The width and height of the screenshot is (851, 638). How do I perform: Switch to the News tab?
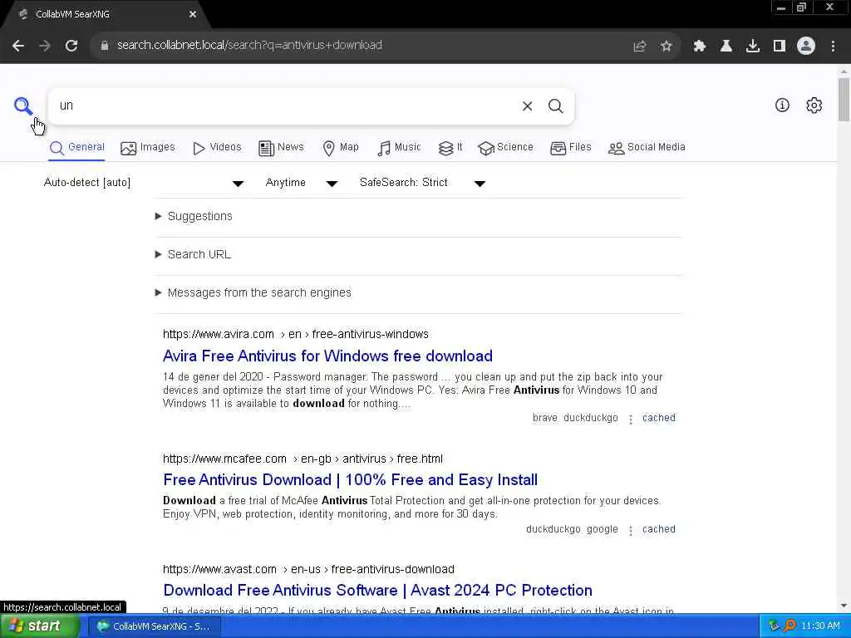click(x=281, y=148)
